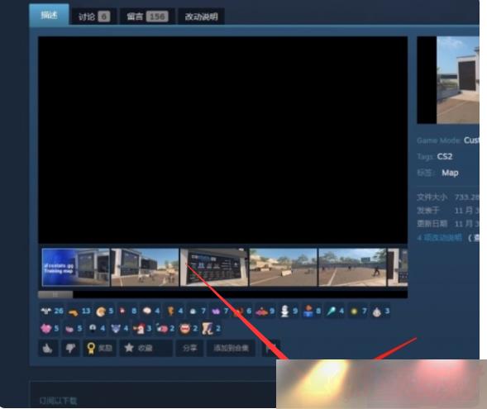Click the black and white round reaction
487x409 pixels.
point(96,328)
